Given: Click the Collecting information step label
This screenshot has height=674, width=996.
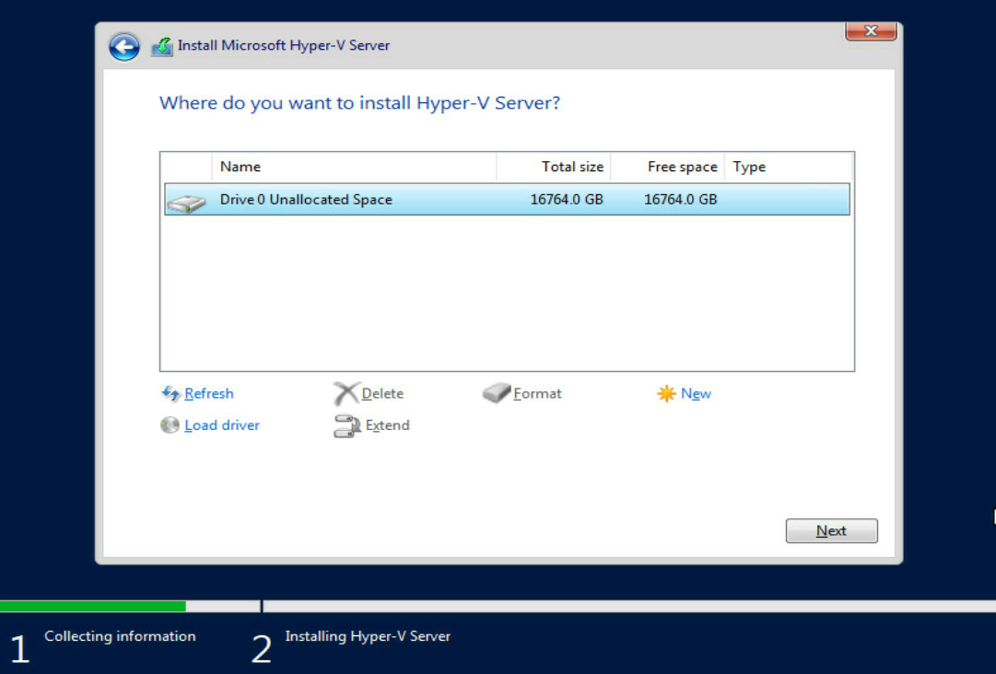Looking at the screenshot, I should pos(120,636).
